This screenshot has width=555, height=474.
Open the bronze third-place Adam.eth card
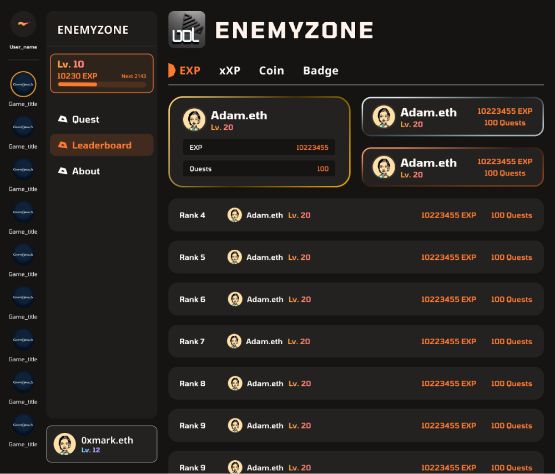[x=452, y=167]
